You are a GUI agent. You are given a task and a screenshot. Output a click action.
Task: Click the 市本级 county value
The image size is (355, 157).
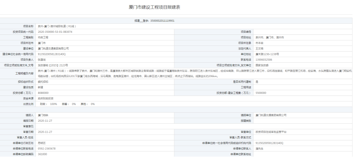[259, 43]
